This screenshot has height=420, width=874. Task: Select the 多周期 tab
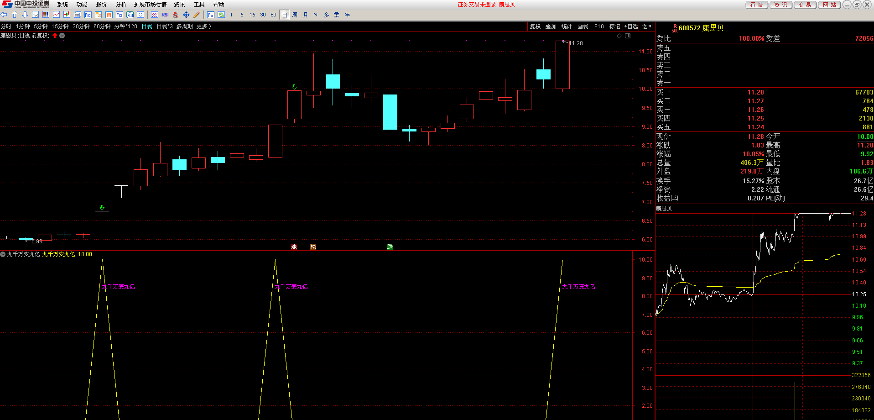click(184, 26)
